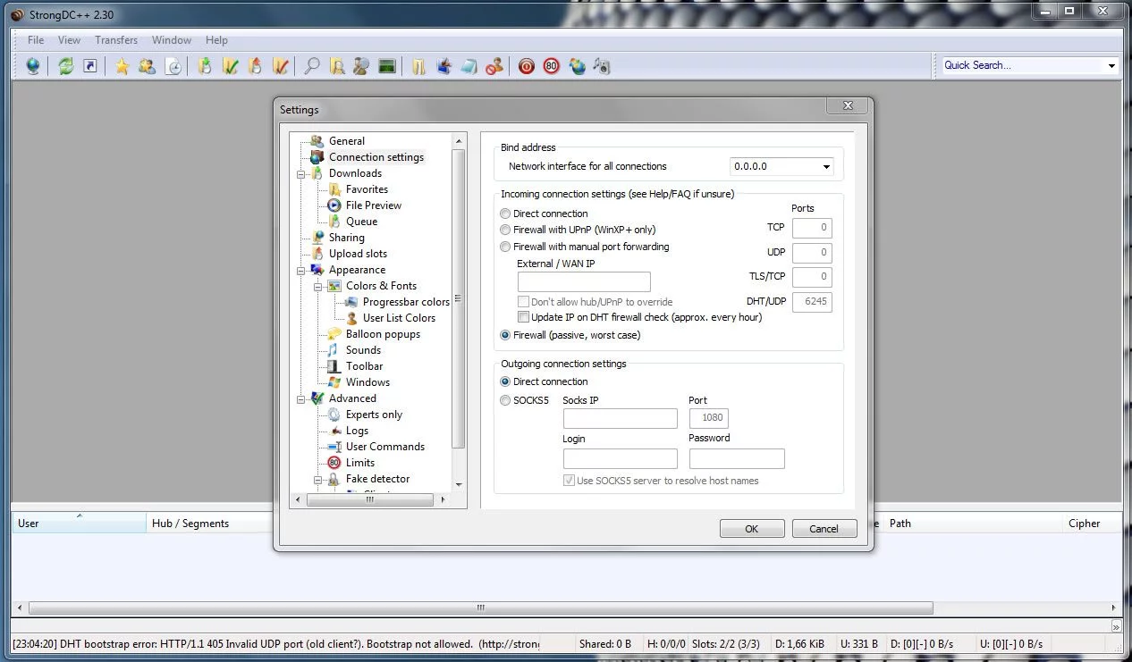Open Public Hubs via globe toolbar icon
This screenshot has width=1132, height=662.
pyautogui.click(x=33, y=66)
